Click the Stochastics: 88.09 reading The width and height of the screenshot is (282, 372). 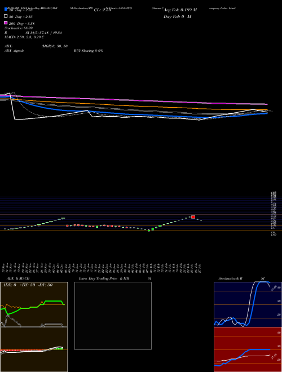(19, 28)
